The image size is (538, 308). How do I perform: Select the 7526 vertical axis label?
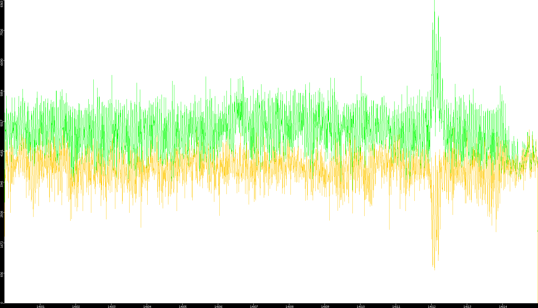[x=2, y=32]
